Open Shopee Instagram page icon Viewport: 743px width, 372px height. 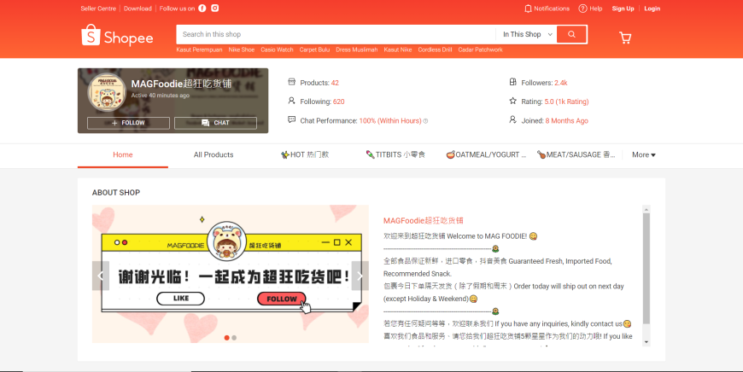point(214,8)
